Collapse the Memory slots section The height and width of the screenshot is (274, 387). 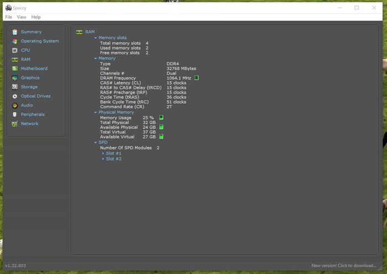(x=96, y=38)
